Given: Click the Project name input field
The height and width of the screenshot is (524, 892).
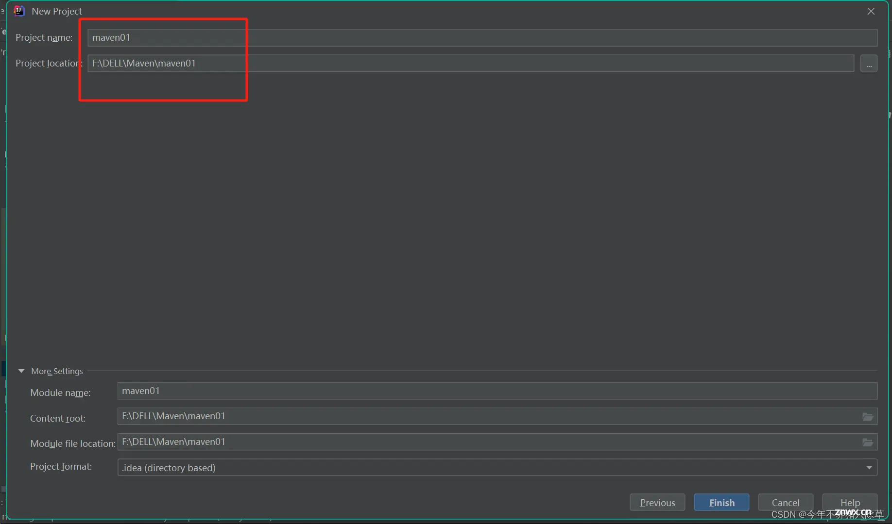Looking at the screenshot, I should point(482,38).
